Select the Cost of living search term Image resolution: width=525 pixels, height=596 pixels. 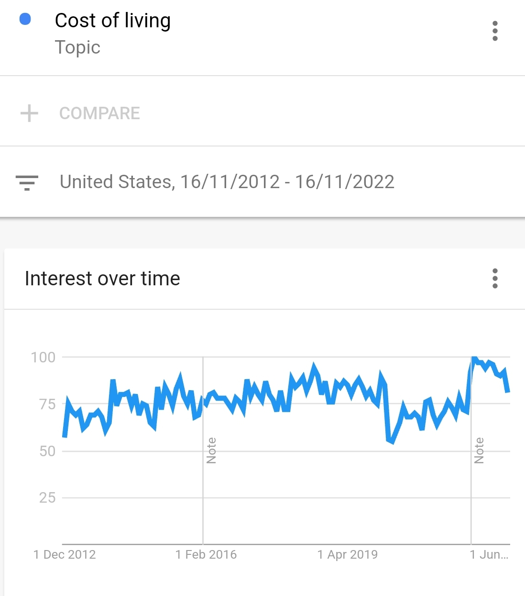click(112, 21)
